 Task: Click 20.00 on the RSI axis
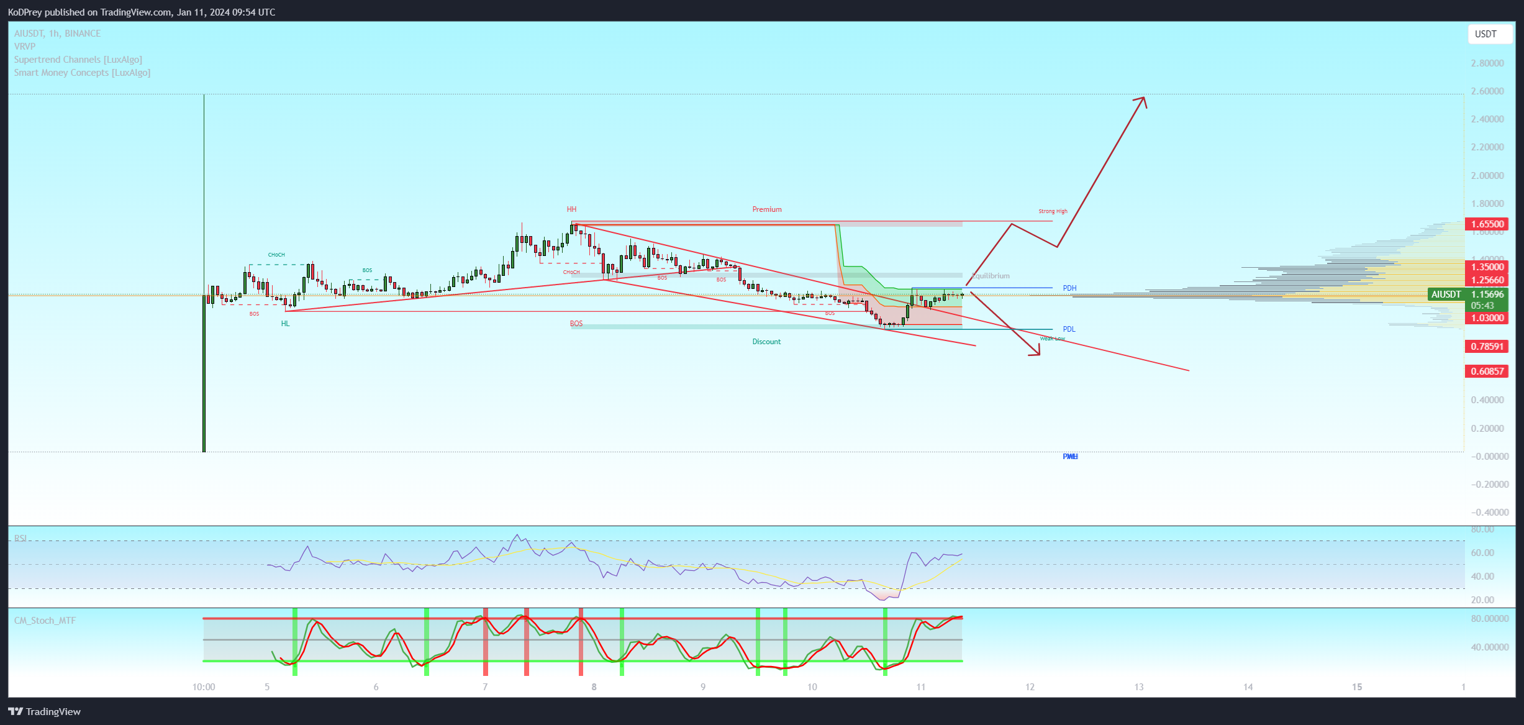1483,600
